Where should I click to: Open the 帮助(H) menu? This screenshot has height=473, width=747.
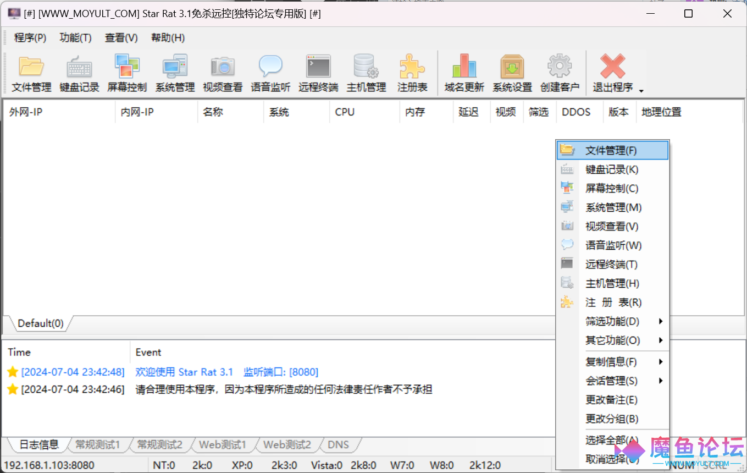click(x=168, y=38)
